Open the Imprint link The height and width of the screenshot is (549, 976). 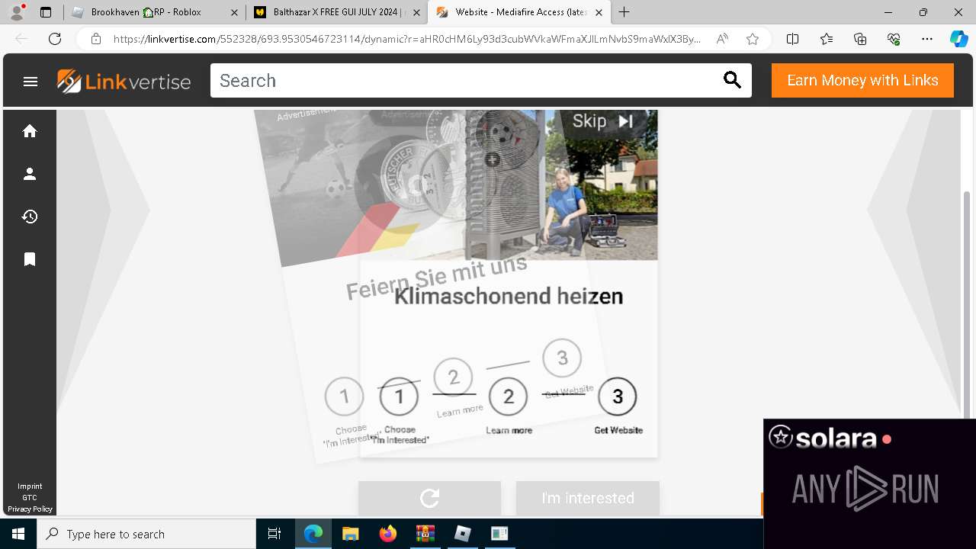coord(30,486)
